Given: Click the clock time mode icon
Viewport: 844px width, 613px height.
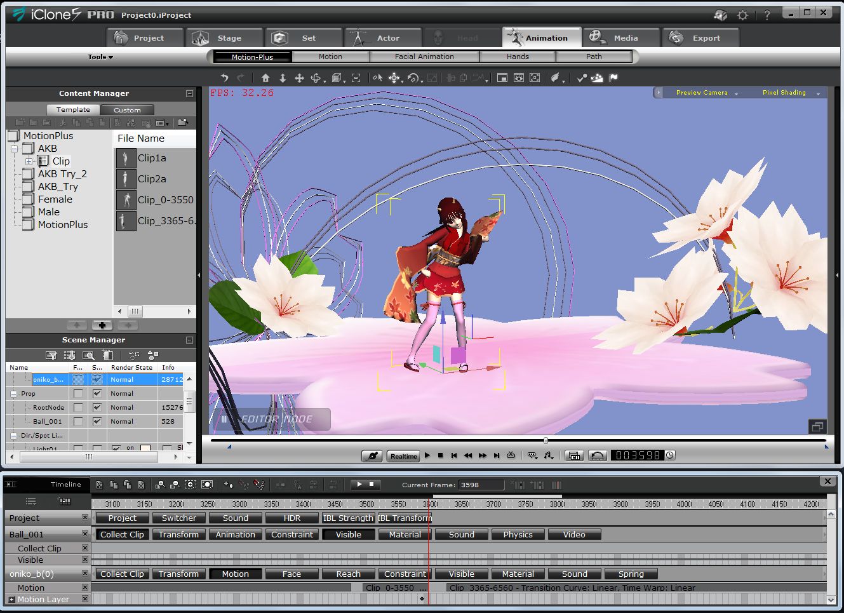Looking at the screenshot, I should point(670,455).
